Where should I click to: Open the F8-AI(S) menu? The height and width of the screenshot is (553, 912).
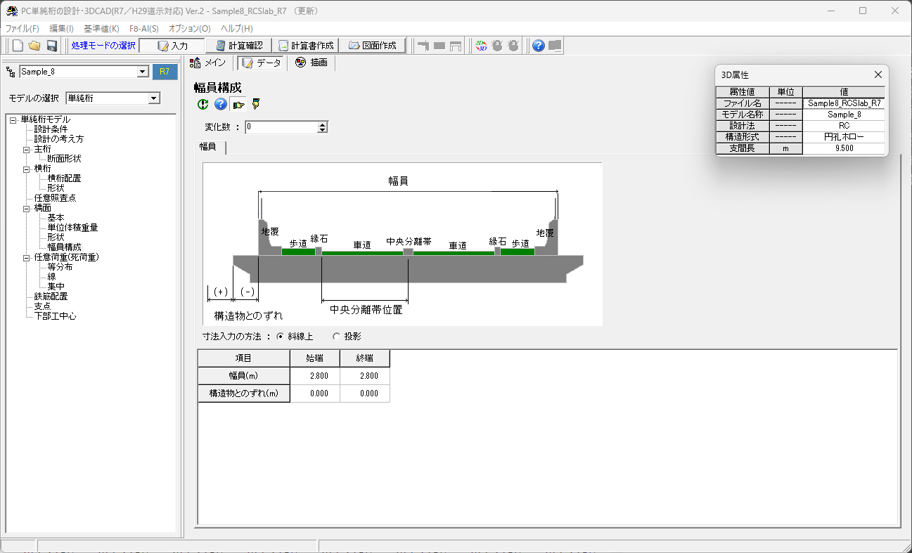click(x=144, y=29)
